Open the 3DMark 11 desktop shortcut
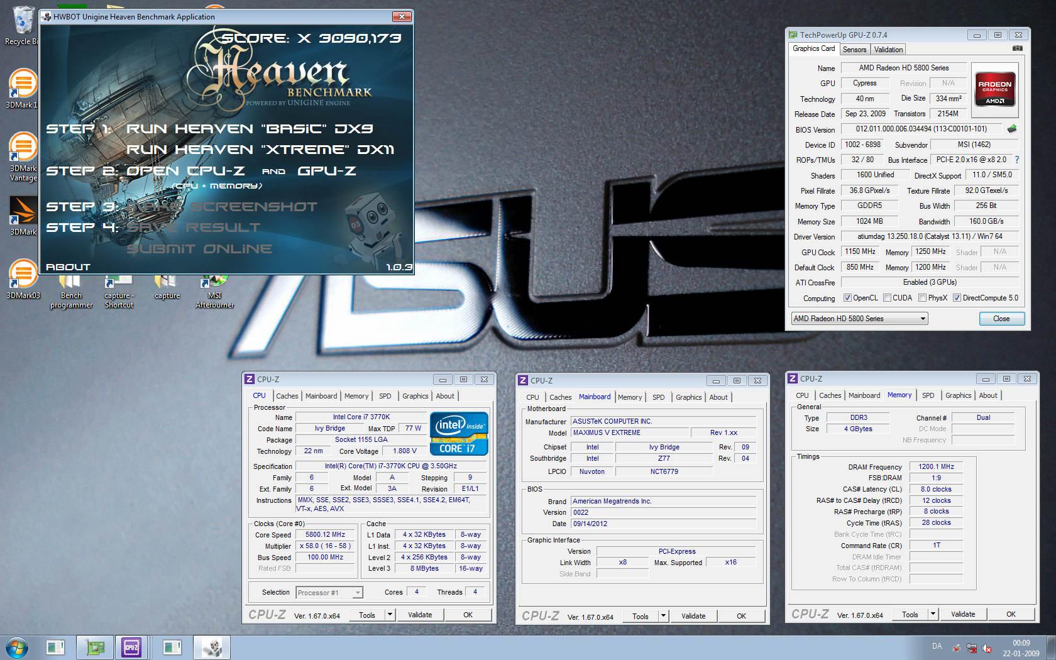The image size is (1056, 660). 22,88
